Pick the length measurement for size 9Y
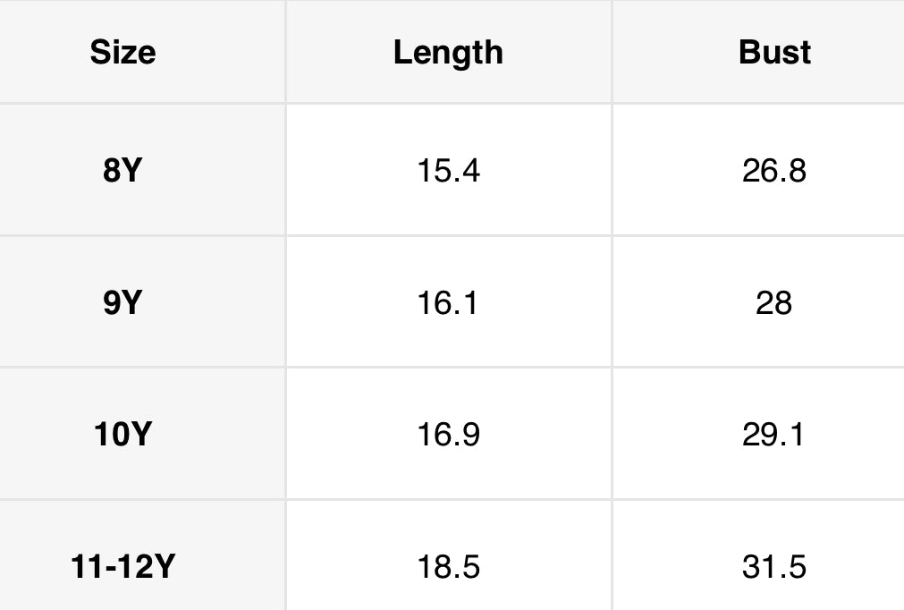This screenshot has width=904, height=610. tap(448, 303)
